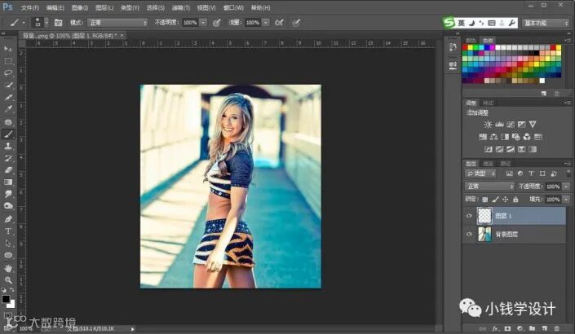Toggle lock position icon
This screenshot has height=334, width=575.
(506, 200)
